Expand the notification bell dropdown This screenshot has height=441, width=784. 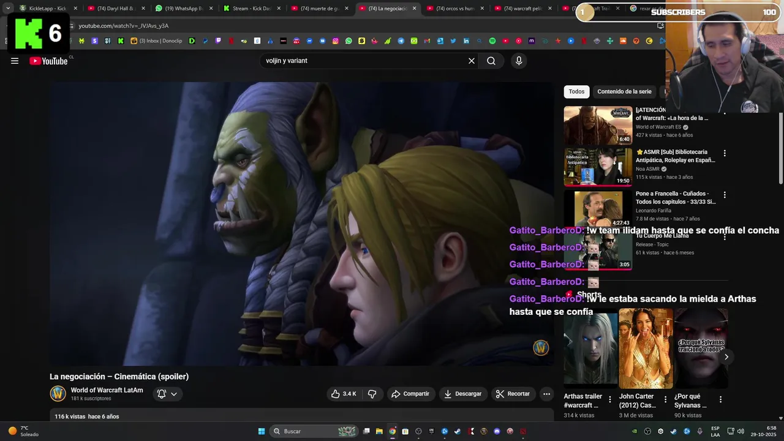[167, 394]
